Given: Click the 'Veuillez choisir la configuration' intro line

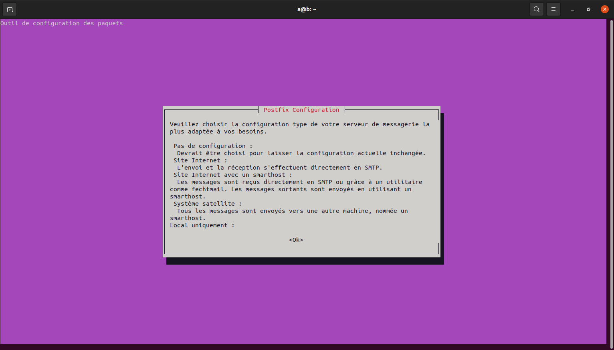Looking at the screenshot, I should [x=299, y=124].
